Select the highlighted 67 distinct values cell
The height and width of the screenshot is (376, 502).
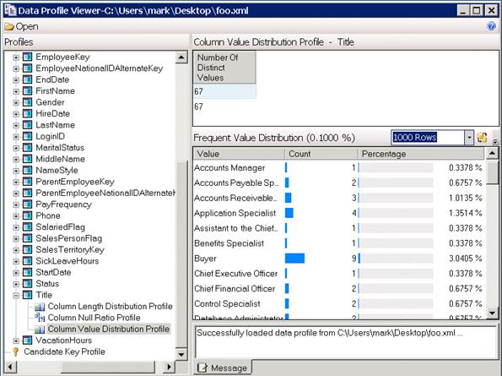[224, 91]
